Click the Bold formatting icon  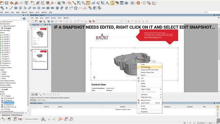129,21
